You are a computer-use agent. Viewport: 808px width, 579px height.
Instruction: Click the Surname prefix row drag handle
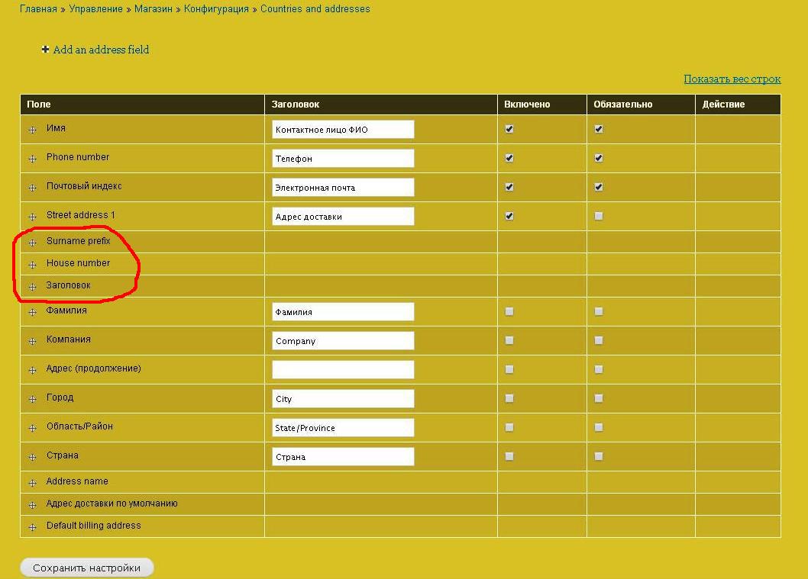pyautogui.click(x=32, y=243)
